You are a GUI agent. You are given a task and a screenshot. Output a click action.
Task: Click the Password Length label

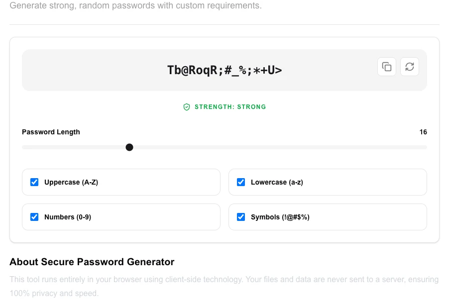[51, 132]
